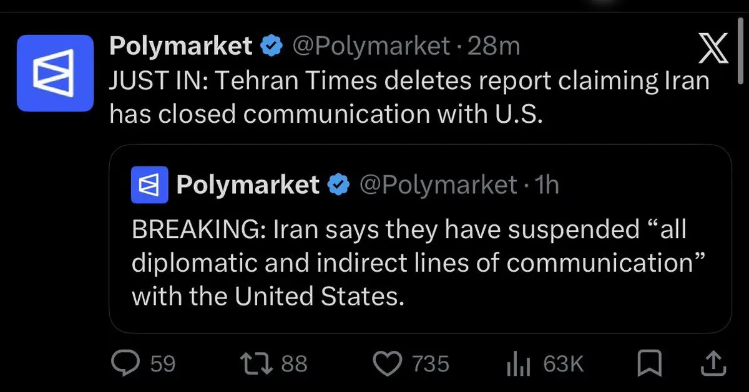Image resolution: width=749 pixels, height=392 pixels.
Task: Click the X logo icon
Action: (713, 49)
